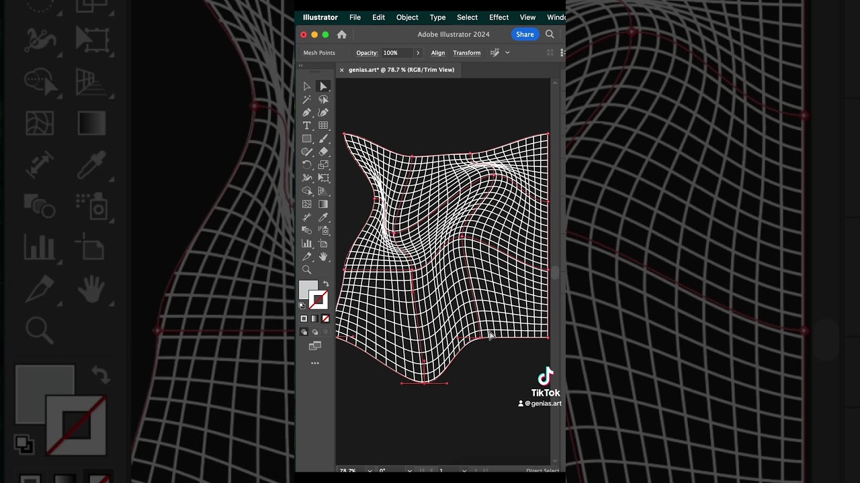The image size is (860, 483).
Task: Collapse the toolbar with double-arrow
Action: 300,65
